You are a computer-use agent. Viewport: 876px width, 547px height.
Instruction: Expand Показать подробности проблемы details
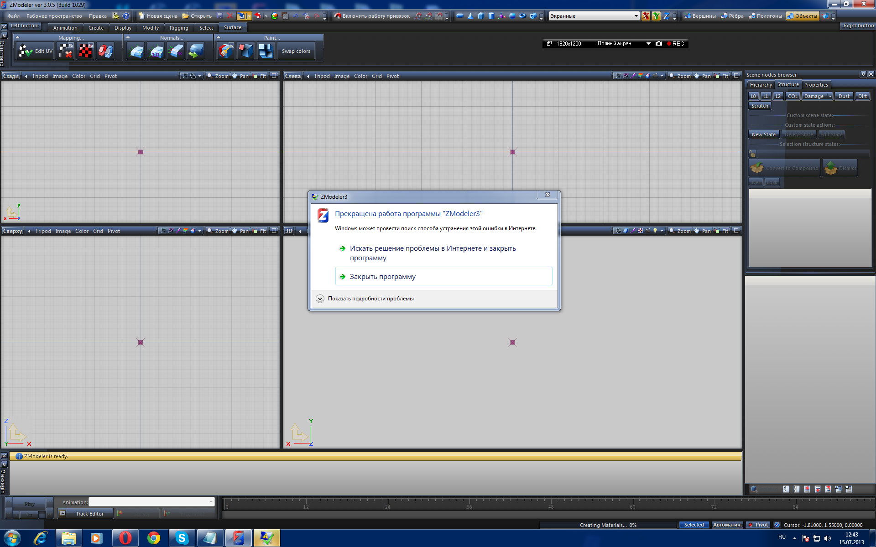[x=320, y=299]
